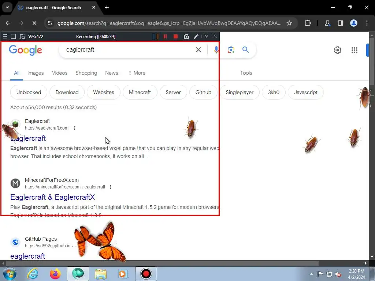375x281 pixels.
Task: Bookmark this page with the star icon
Action: [x=289, y=23]
